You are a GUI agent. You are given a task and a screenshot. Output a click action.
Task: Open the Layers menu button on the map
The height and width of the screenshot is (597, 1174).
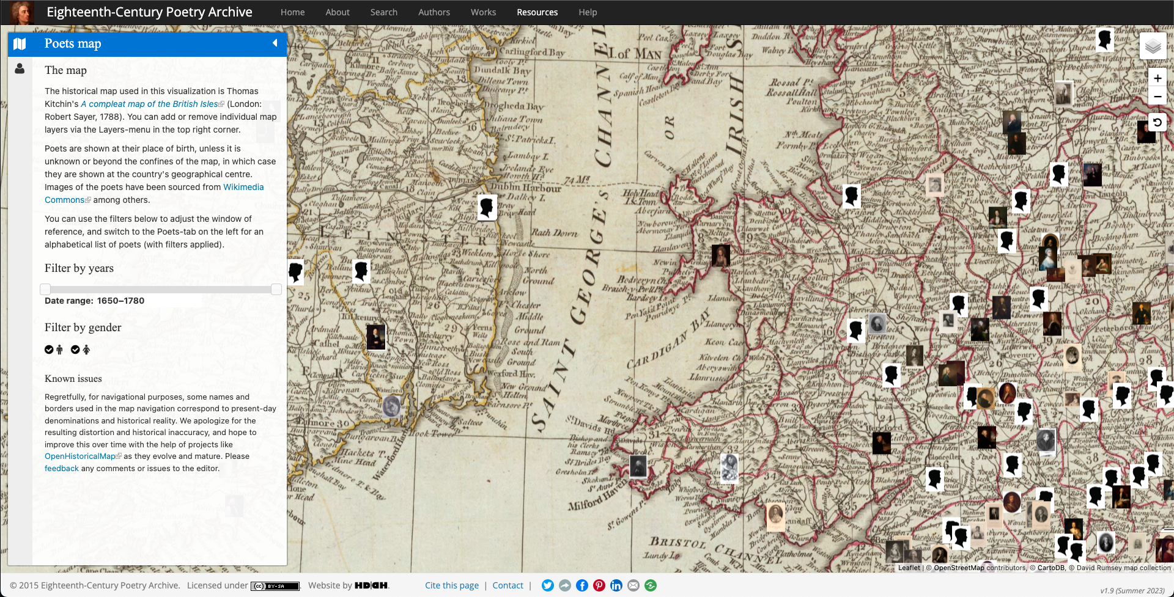1153,46
